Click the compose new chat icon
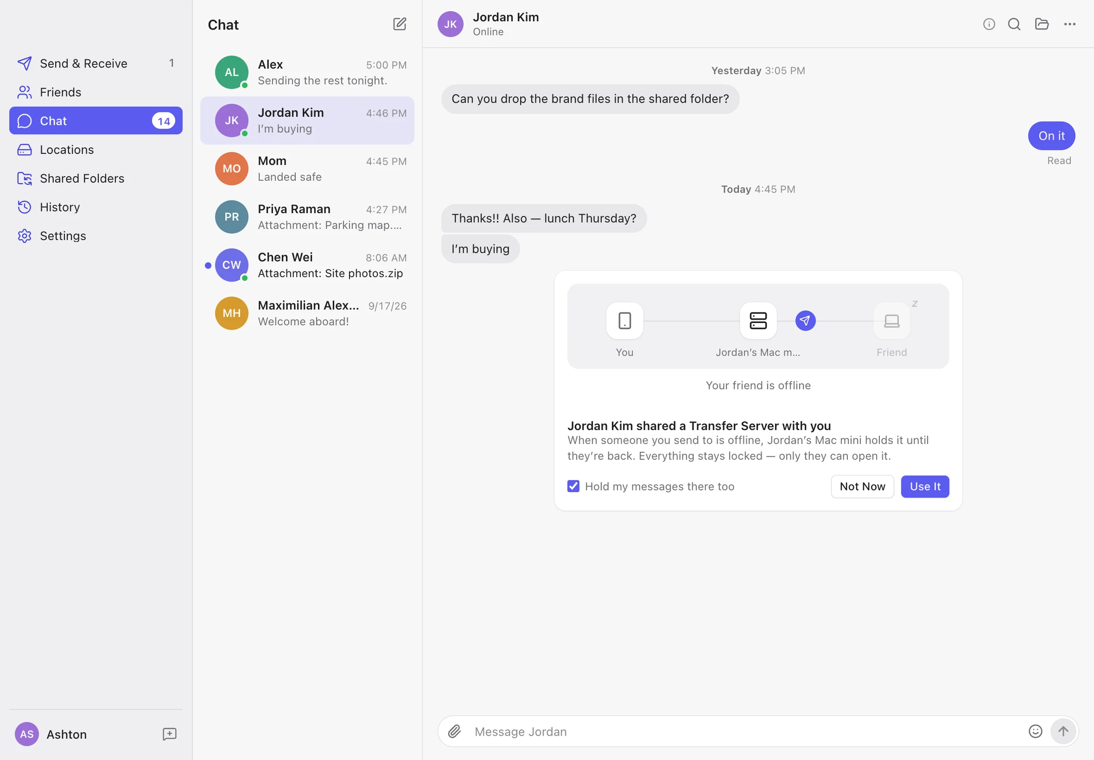This screenshot has width=1094, height=760. pos(399,24)
